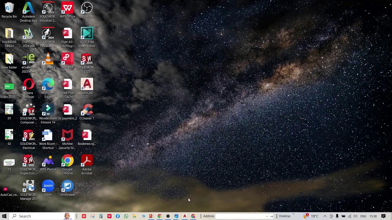Click the Address bar Go arrow
Viewport: 392px width, 220px height.
pyautogui.click(x=271, y=216)
